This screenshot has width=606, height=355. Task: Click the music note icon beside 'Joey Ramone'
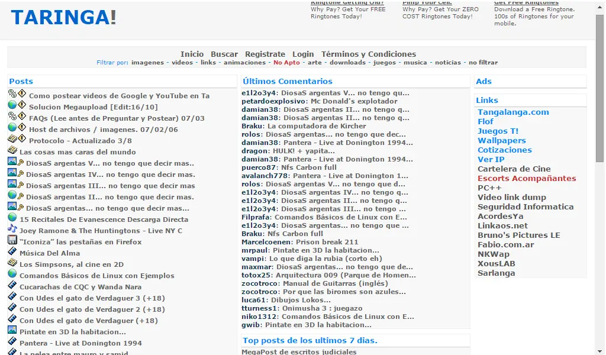pos(12,228)
